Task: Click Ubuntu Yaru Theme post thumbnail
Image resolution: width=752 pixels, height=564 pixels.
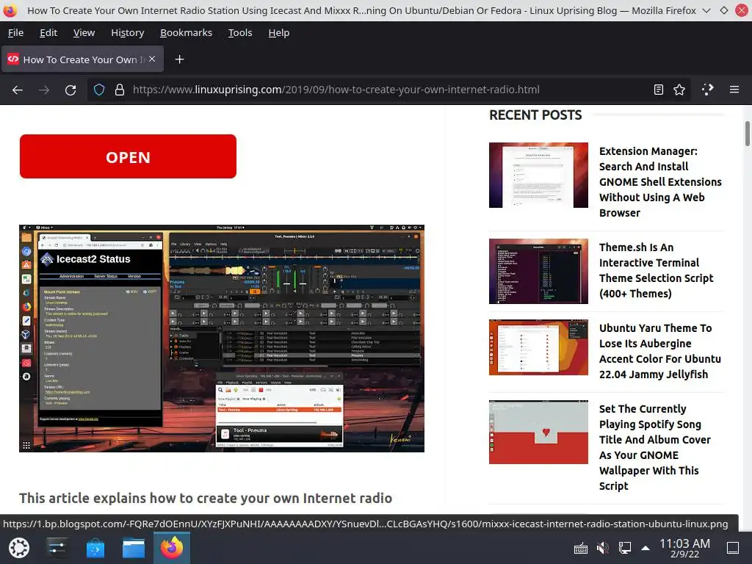Action: [538, 347]
